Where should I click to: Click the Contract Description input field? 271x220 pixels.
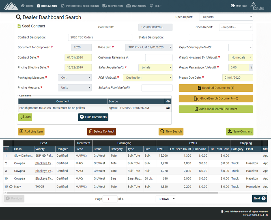(x=100, y=37)
